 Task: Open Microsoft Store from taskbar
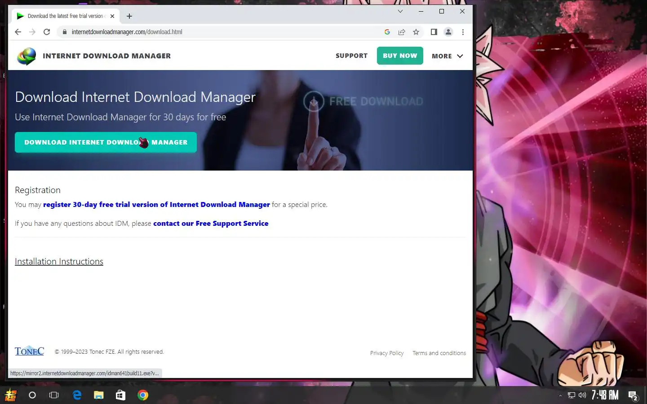tap(120, 395)
